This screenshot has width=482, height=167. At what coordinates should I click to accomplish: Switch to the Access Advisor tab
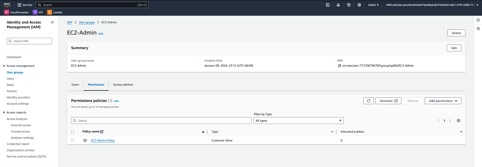pyautogui.click(x=123, y=85)
